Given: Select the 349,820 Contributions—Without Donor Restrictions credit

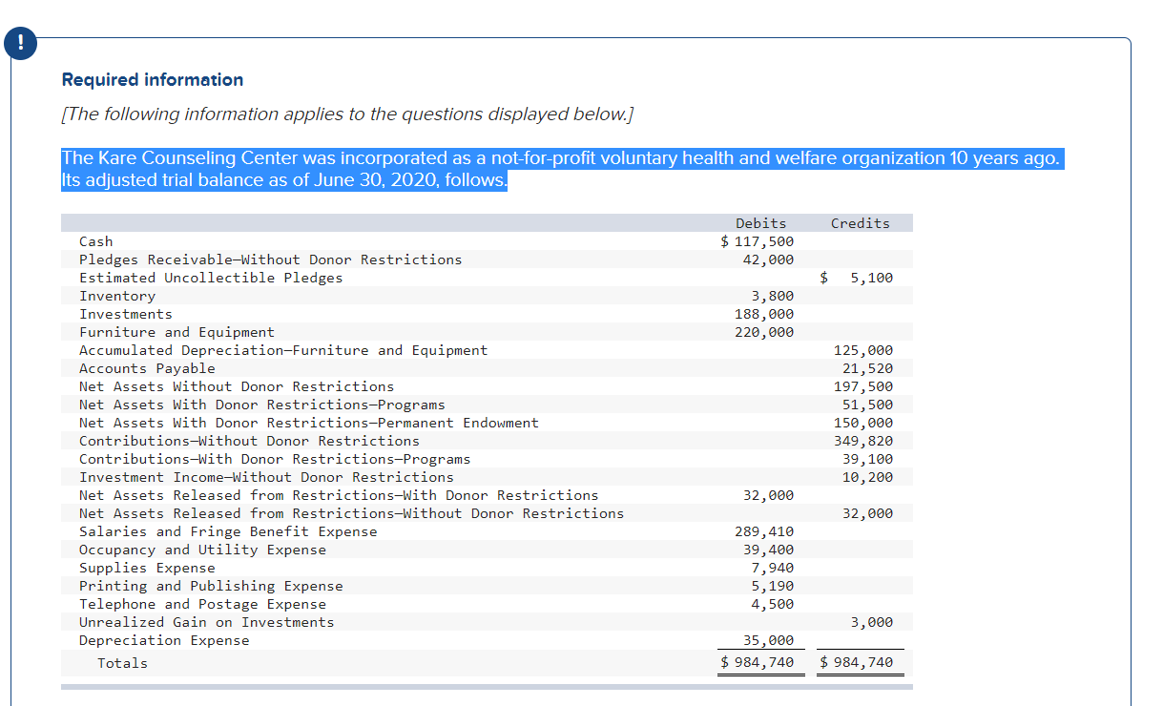Looking at the screenshot, I should [x=870, y=440].
